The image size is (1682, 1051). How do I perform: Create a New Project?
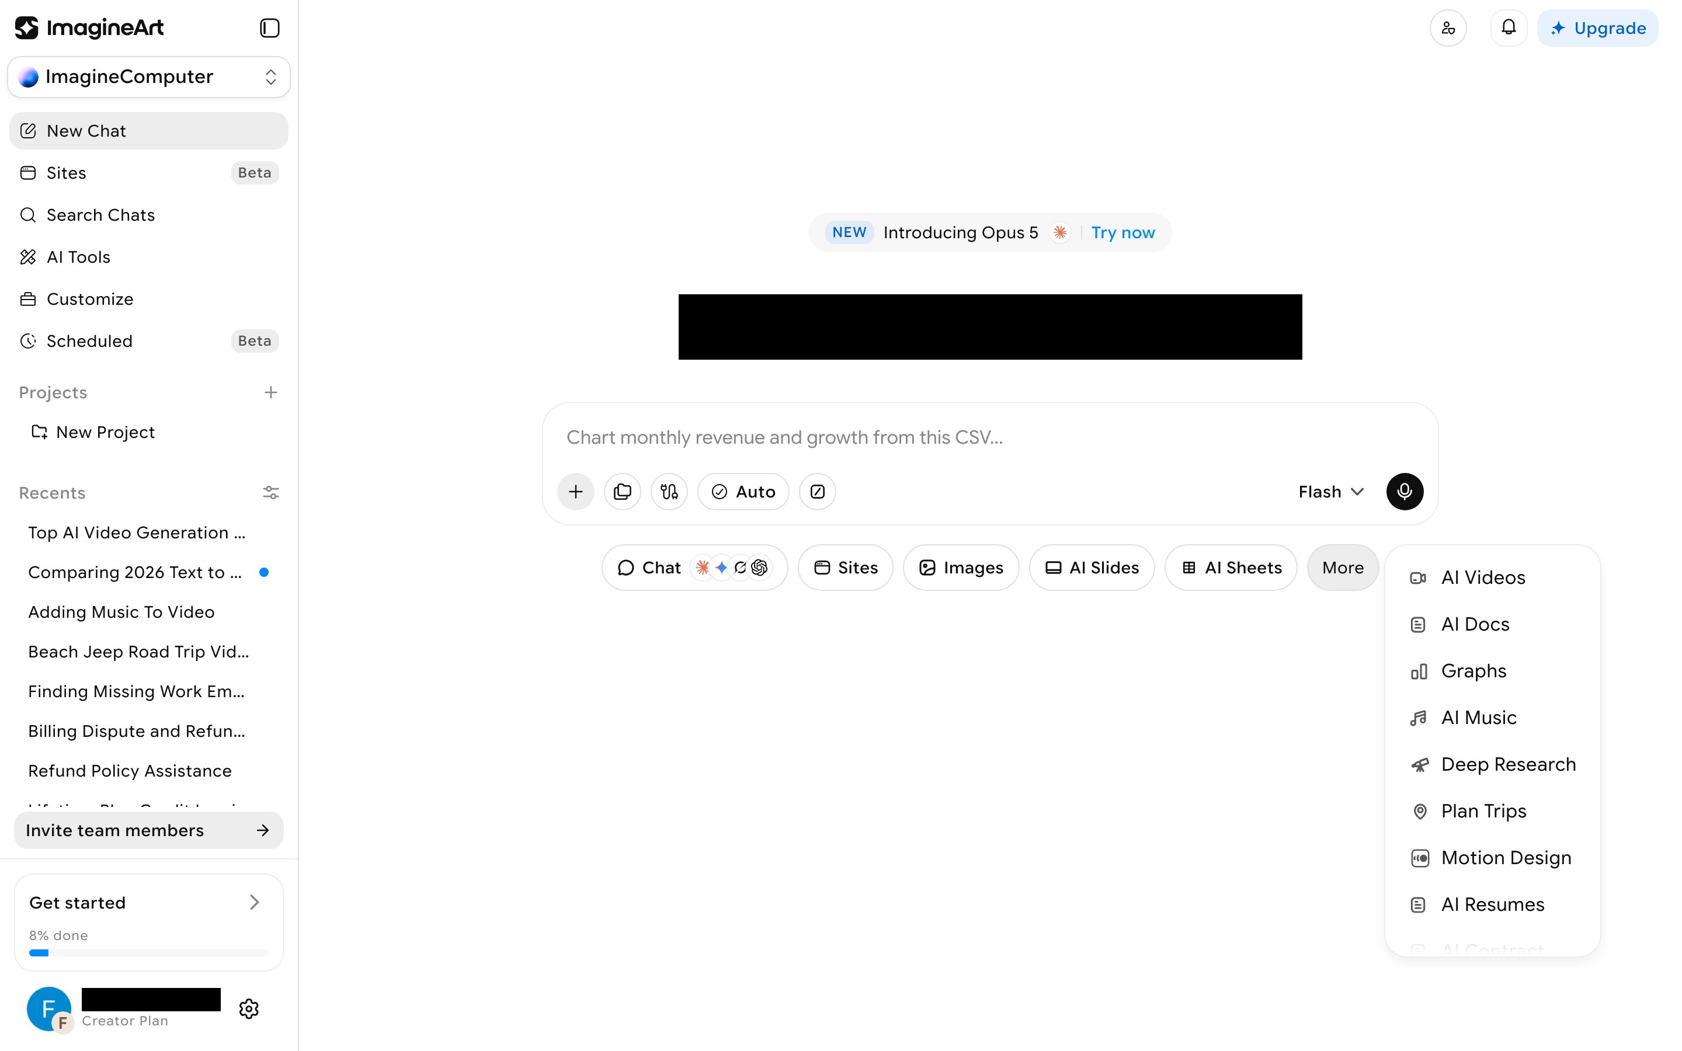click(x=149, y=432)
